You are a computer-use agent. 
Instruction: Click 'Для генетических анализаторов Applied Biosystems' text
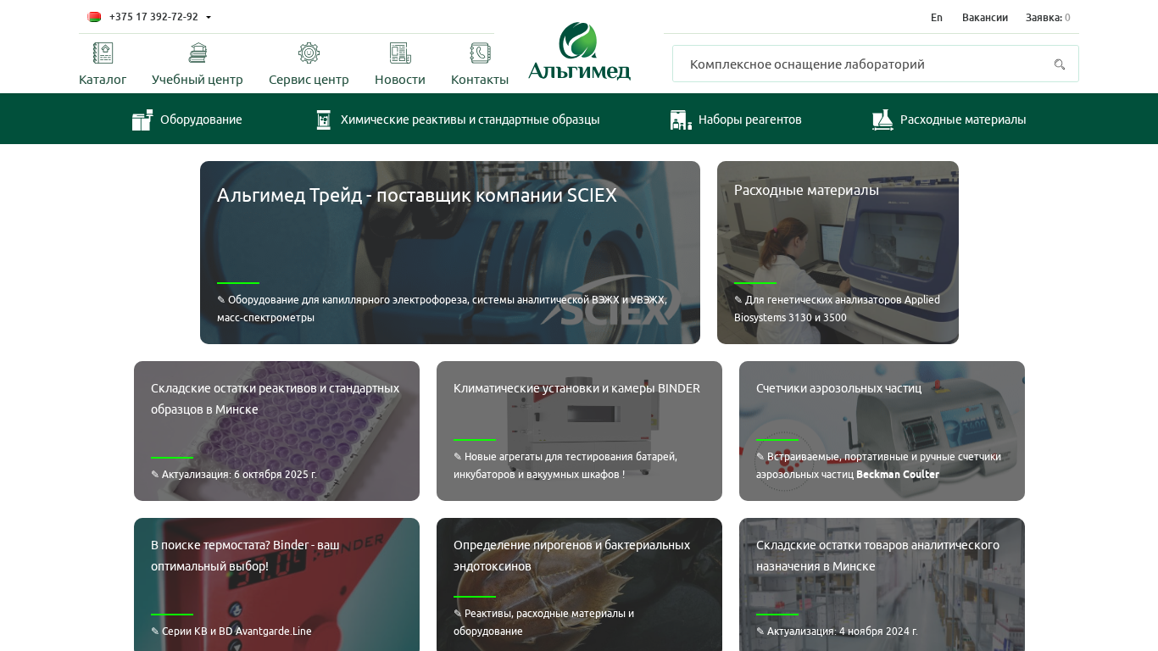[x=837, y=309]
